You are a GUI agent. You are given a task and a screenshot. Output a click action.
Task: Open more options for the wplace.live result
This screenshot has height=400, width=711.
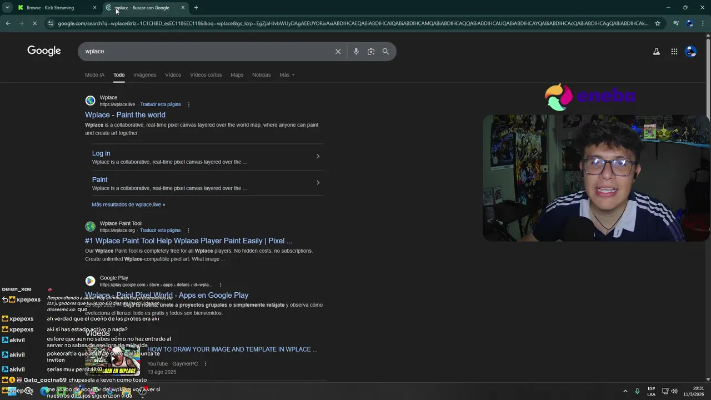tap(189, 104)
